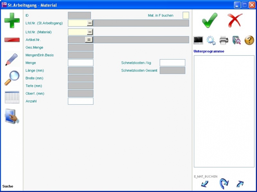The height and width of the screenshot is (192, 257).
Task: Click the touchscreen hand icon in sidebar
Action: tap(12, 116)
